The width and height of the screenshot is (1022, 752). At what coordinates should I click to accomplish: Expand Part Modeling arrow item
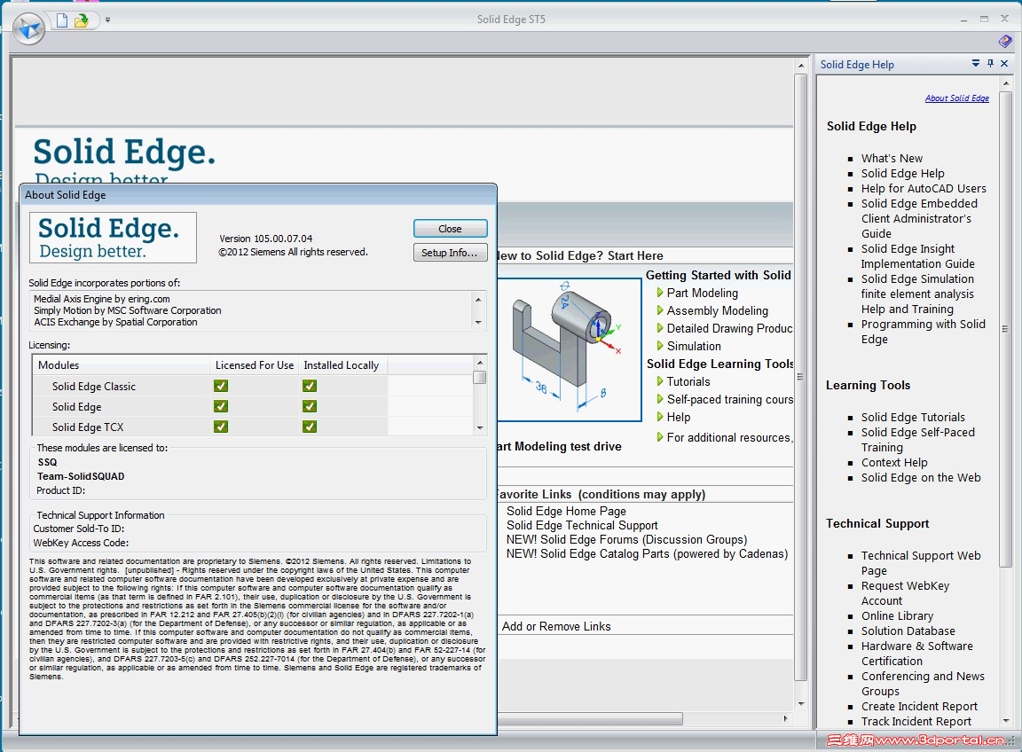click(697, 294)
